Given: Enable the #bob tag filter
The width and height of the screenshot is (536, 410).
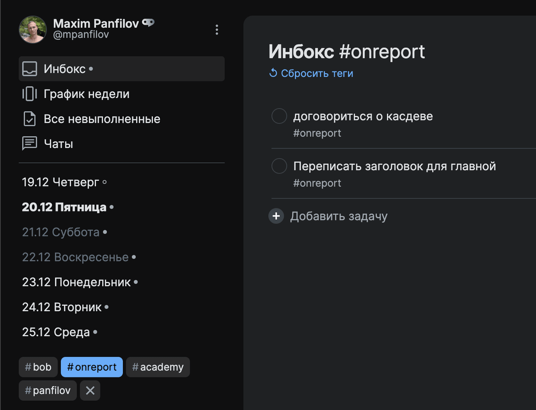Looking at the screenshot, I should 38,367.
